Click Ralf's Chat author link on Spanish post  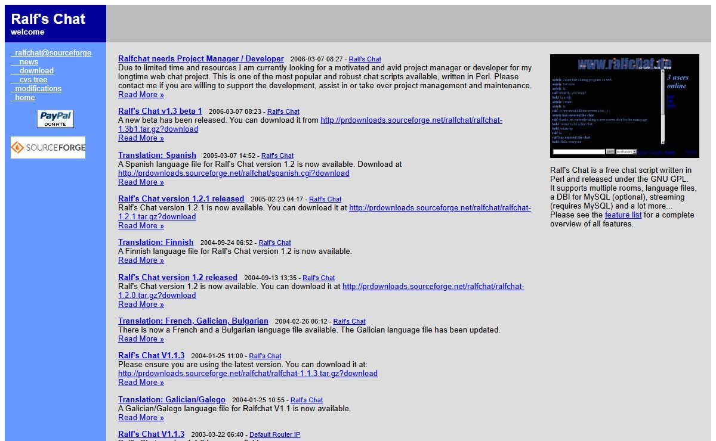(277, 156)
